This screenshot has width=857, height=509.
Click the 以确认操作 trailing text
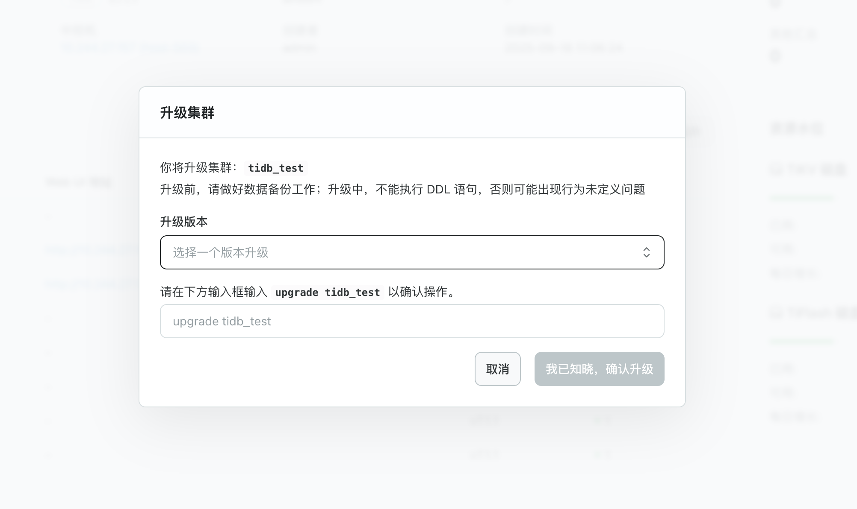(422, 292)
